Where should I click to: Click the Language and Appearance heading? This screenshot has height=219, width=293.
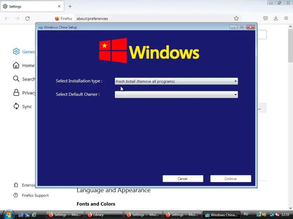click(x=114, y=190)
